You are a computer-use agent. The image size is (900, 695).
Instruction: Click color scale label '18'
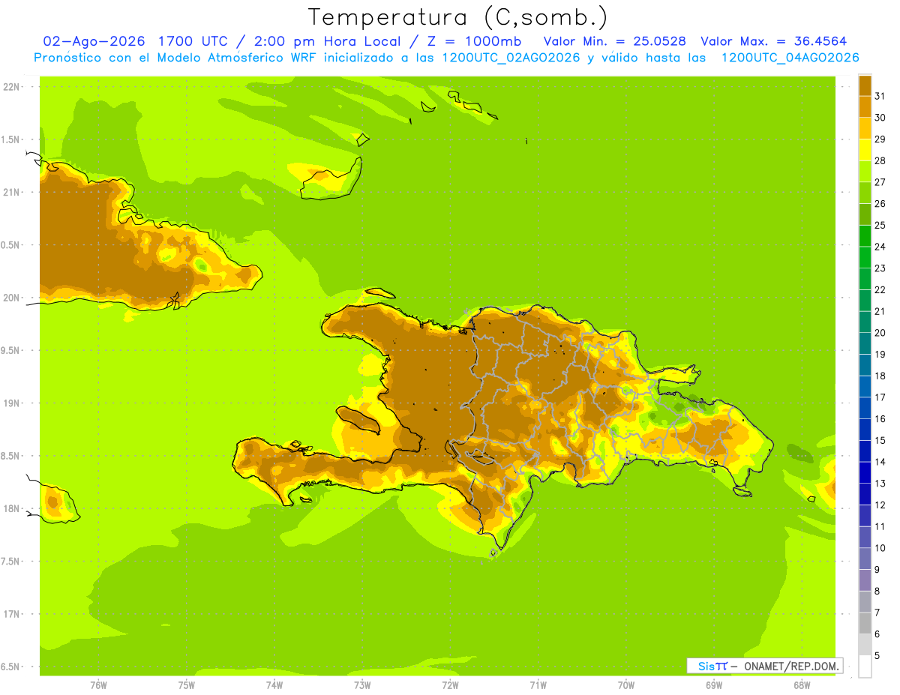pyautogui.click(x=880, y=376)
